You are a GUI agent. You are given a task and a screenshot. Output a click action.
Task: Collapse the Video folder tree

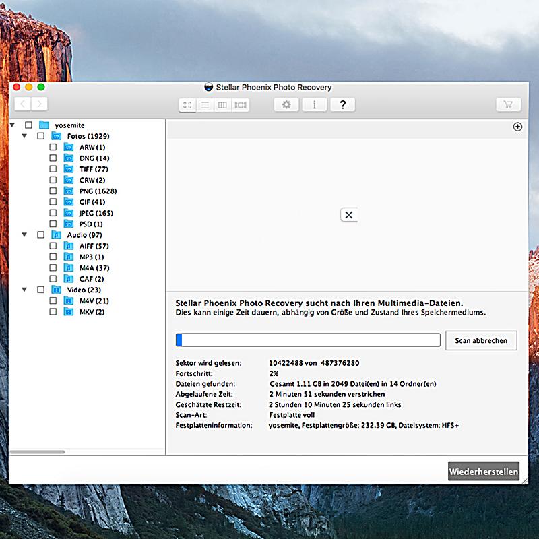pos(24,290)
